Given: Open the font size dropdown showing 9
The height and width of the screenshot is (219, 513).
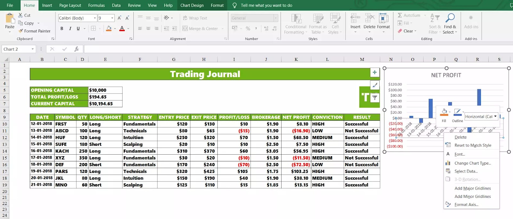Looking at the screenshot, I should (x=112, y=18).
